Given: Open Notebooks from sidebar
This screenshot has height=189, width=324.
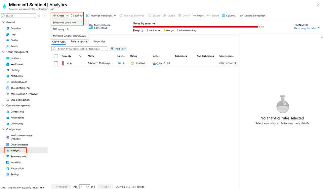Looking at the screenshot, I should [x=17, y=76].
